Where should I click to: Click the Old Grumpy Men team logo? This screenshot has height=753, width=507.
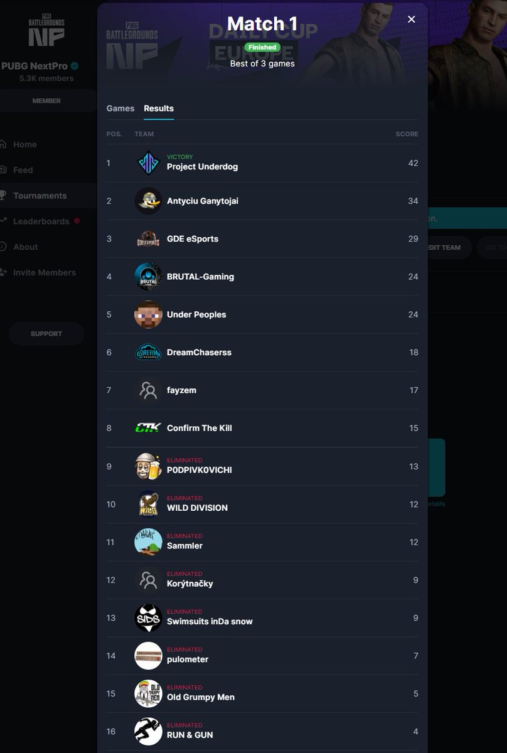pos(148,693)
